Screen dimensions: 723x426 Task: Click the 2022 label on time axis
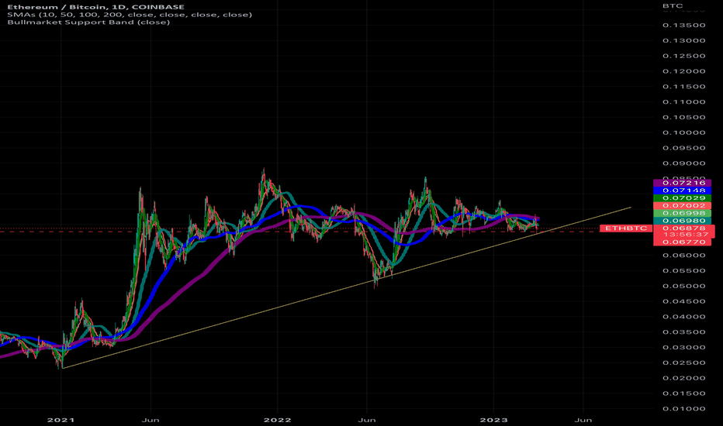278,420
